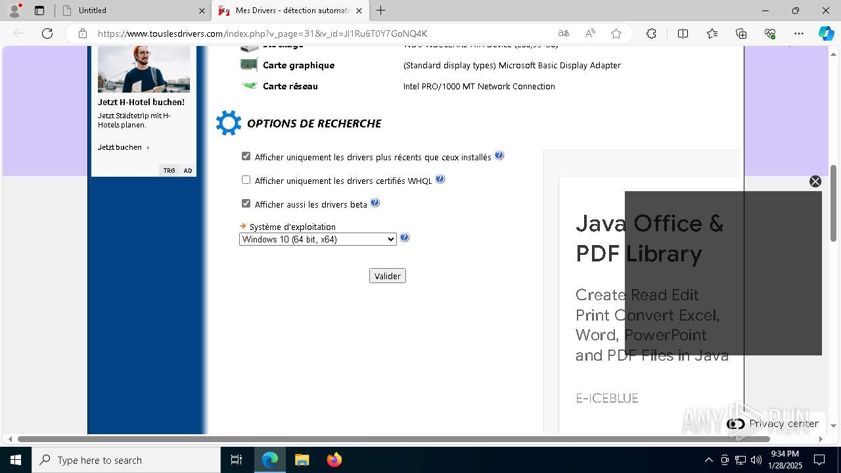841x473 pixels.
Task: Click the network tray icon
Action: pyautogui.click(x=740, y=460)
